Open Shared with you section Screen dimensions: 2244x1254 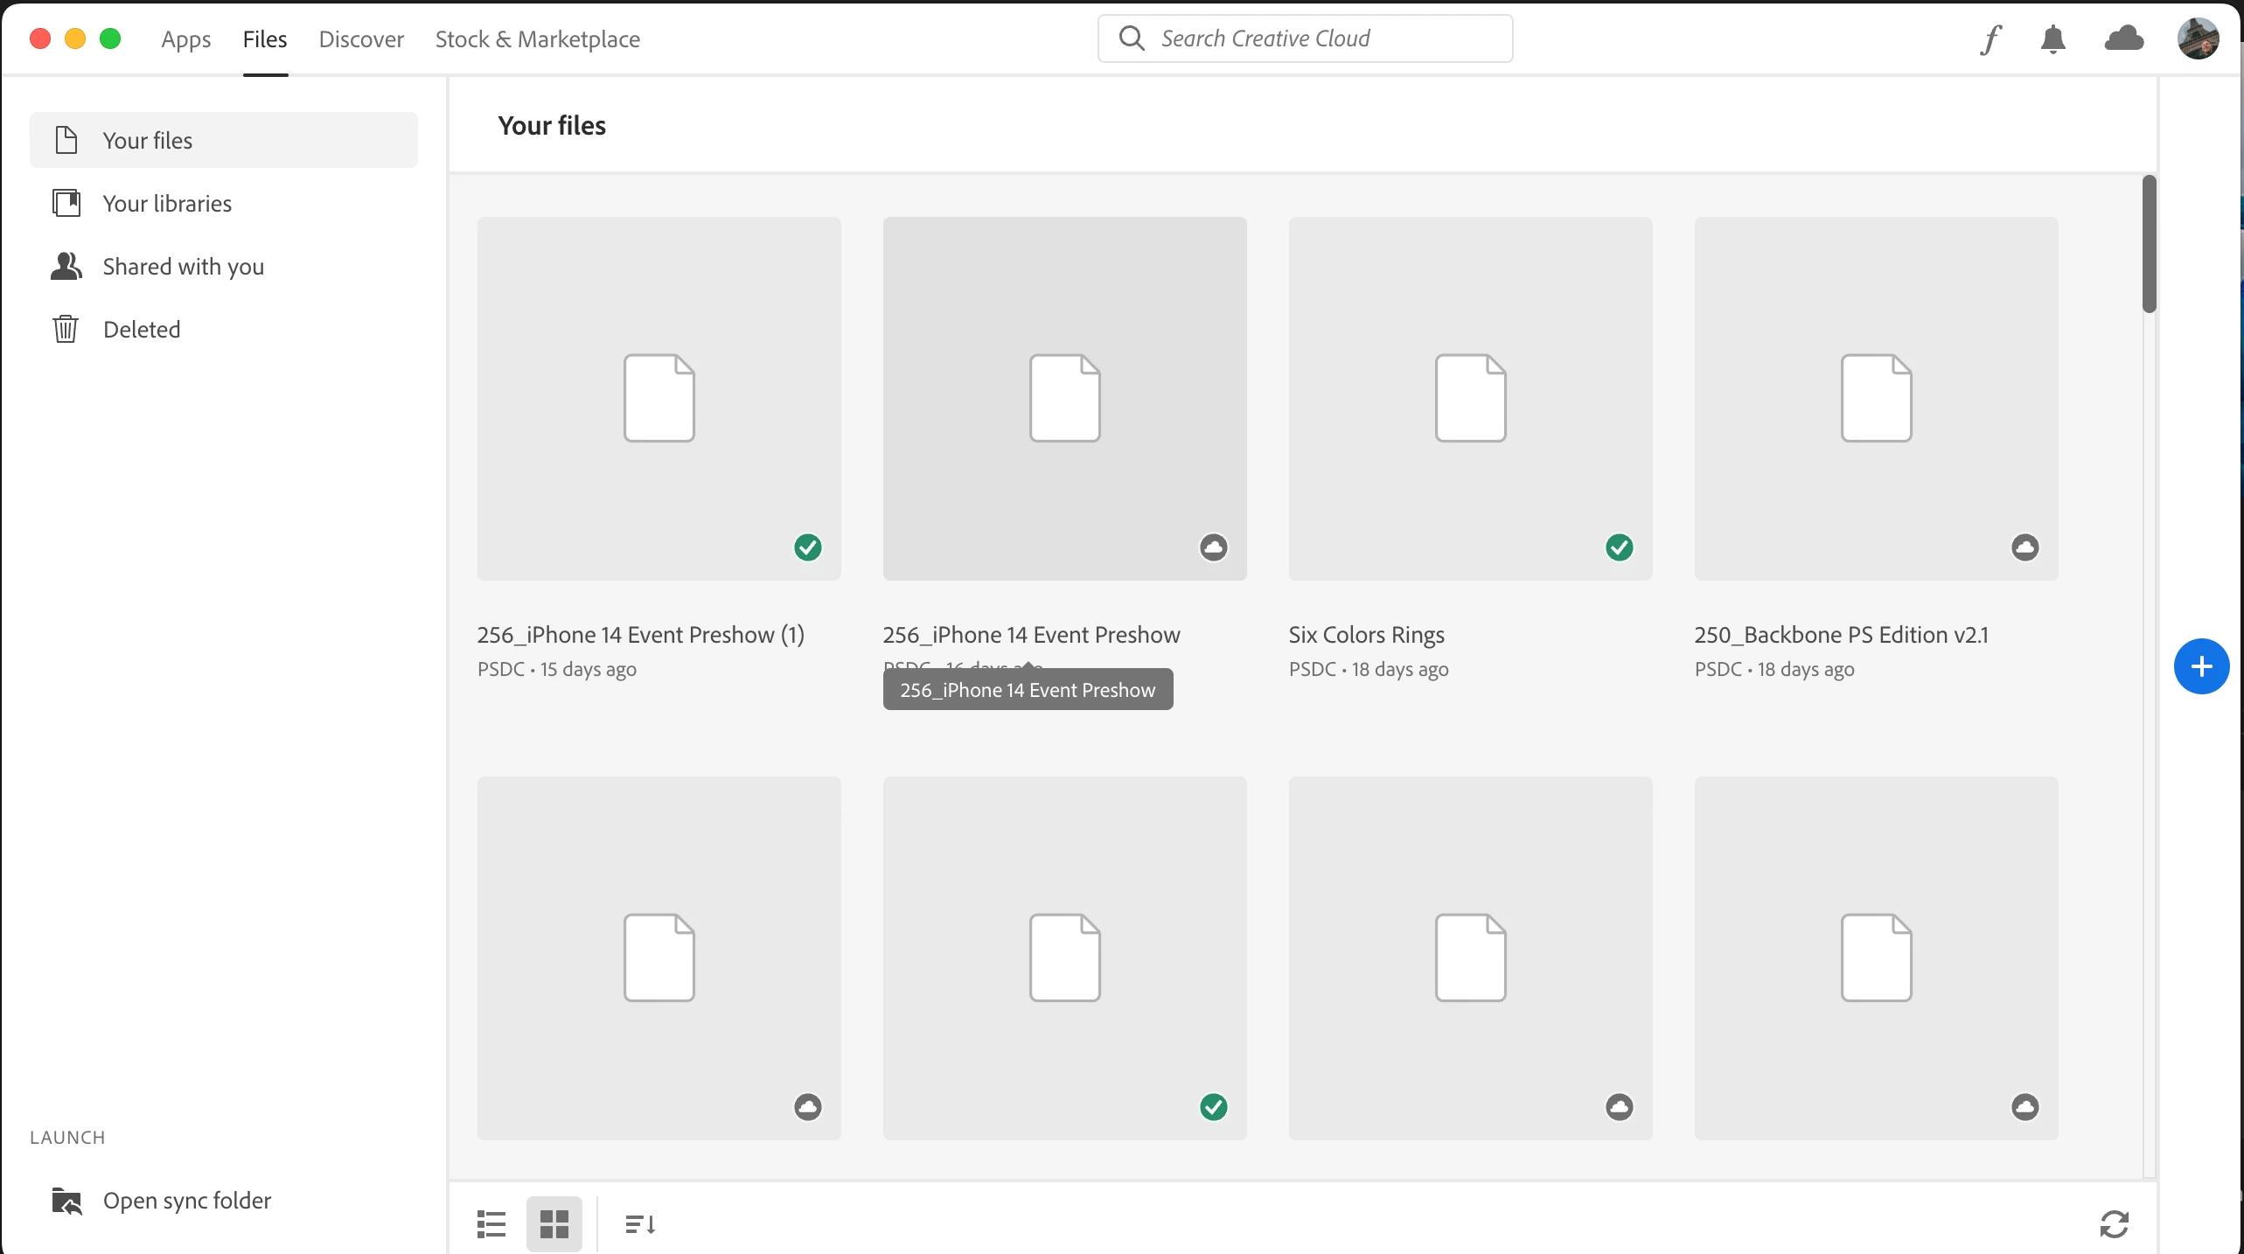coord(183,267)
